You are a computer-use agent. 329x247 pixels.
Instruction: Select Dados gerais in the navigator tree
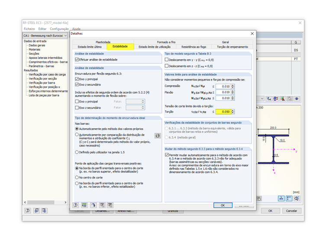(x=37, y=45)
